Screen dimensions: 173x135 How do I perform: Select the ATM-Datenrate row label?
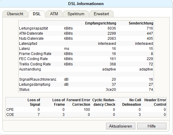pos(31,33)
